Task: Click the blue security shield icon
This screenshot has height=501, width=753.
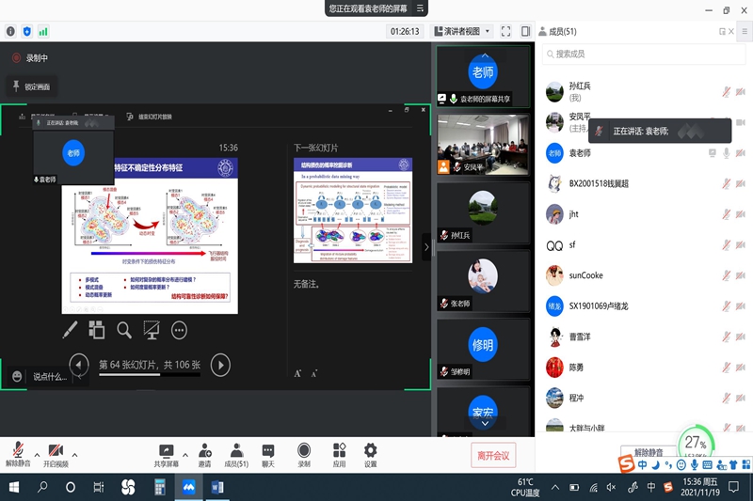Action: (x=26, y=31)
